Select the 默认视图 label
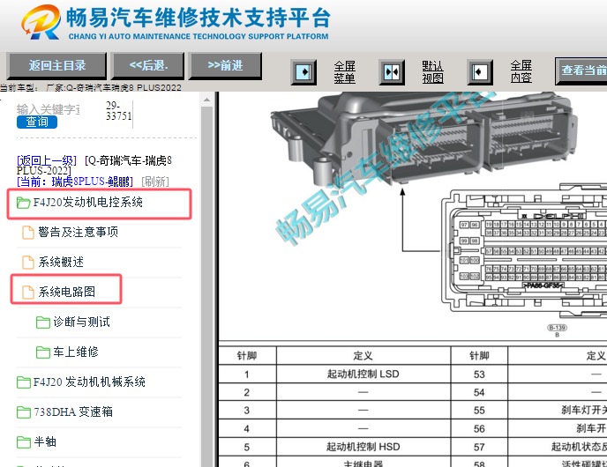 coord(433,72)
